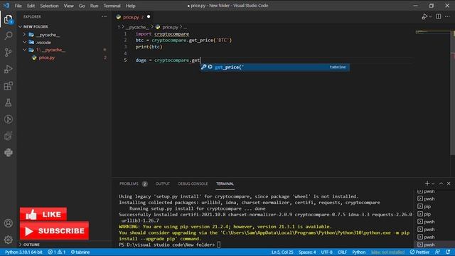Viewport: 455px width, 256px height.
Task: Open the Accounts menu icon
Action: pos(8,223)
